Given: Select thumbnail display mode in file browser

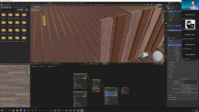Looking at the screenshot, I should [x=22, y=10].
